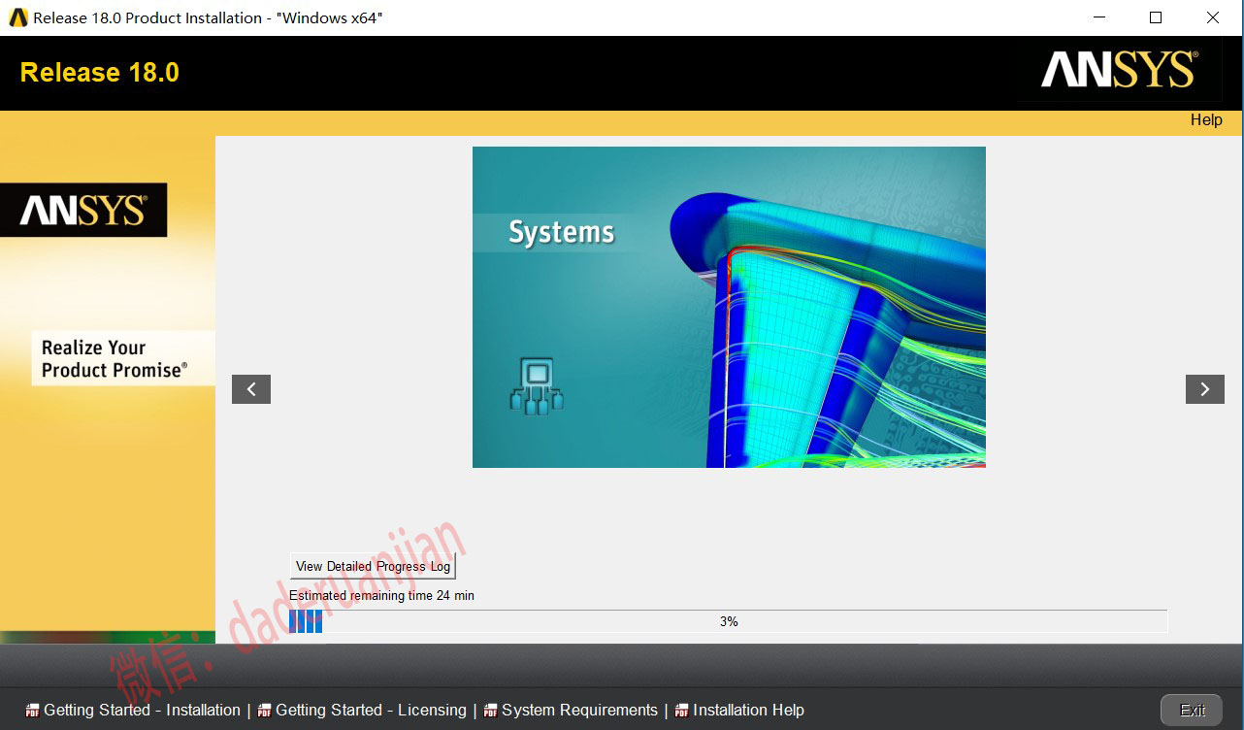Open Getting Started - Licensing PDF link

pos(371,711)
